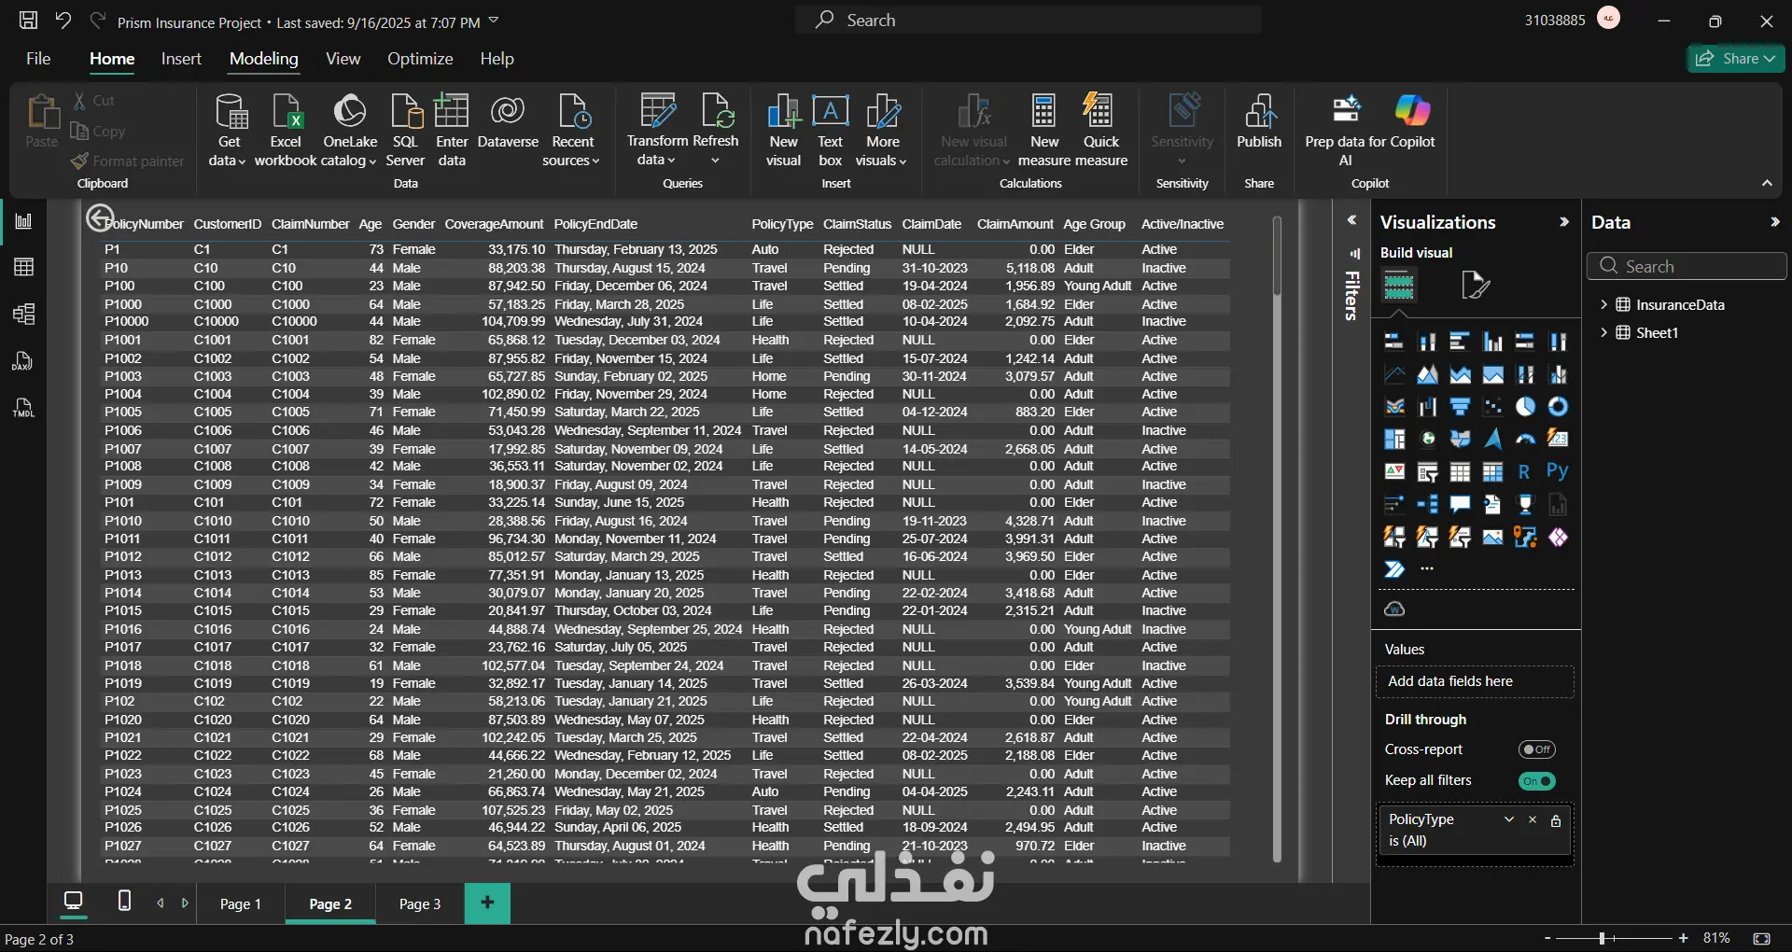Screen dimensions: 1792x952
Task: Collapse the Data pane
Action: pyautogui.click(x=1775, y=222)
